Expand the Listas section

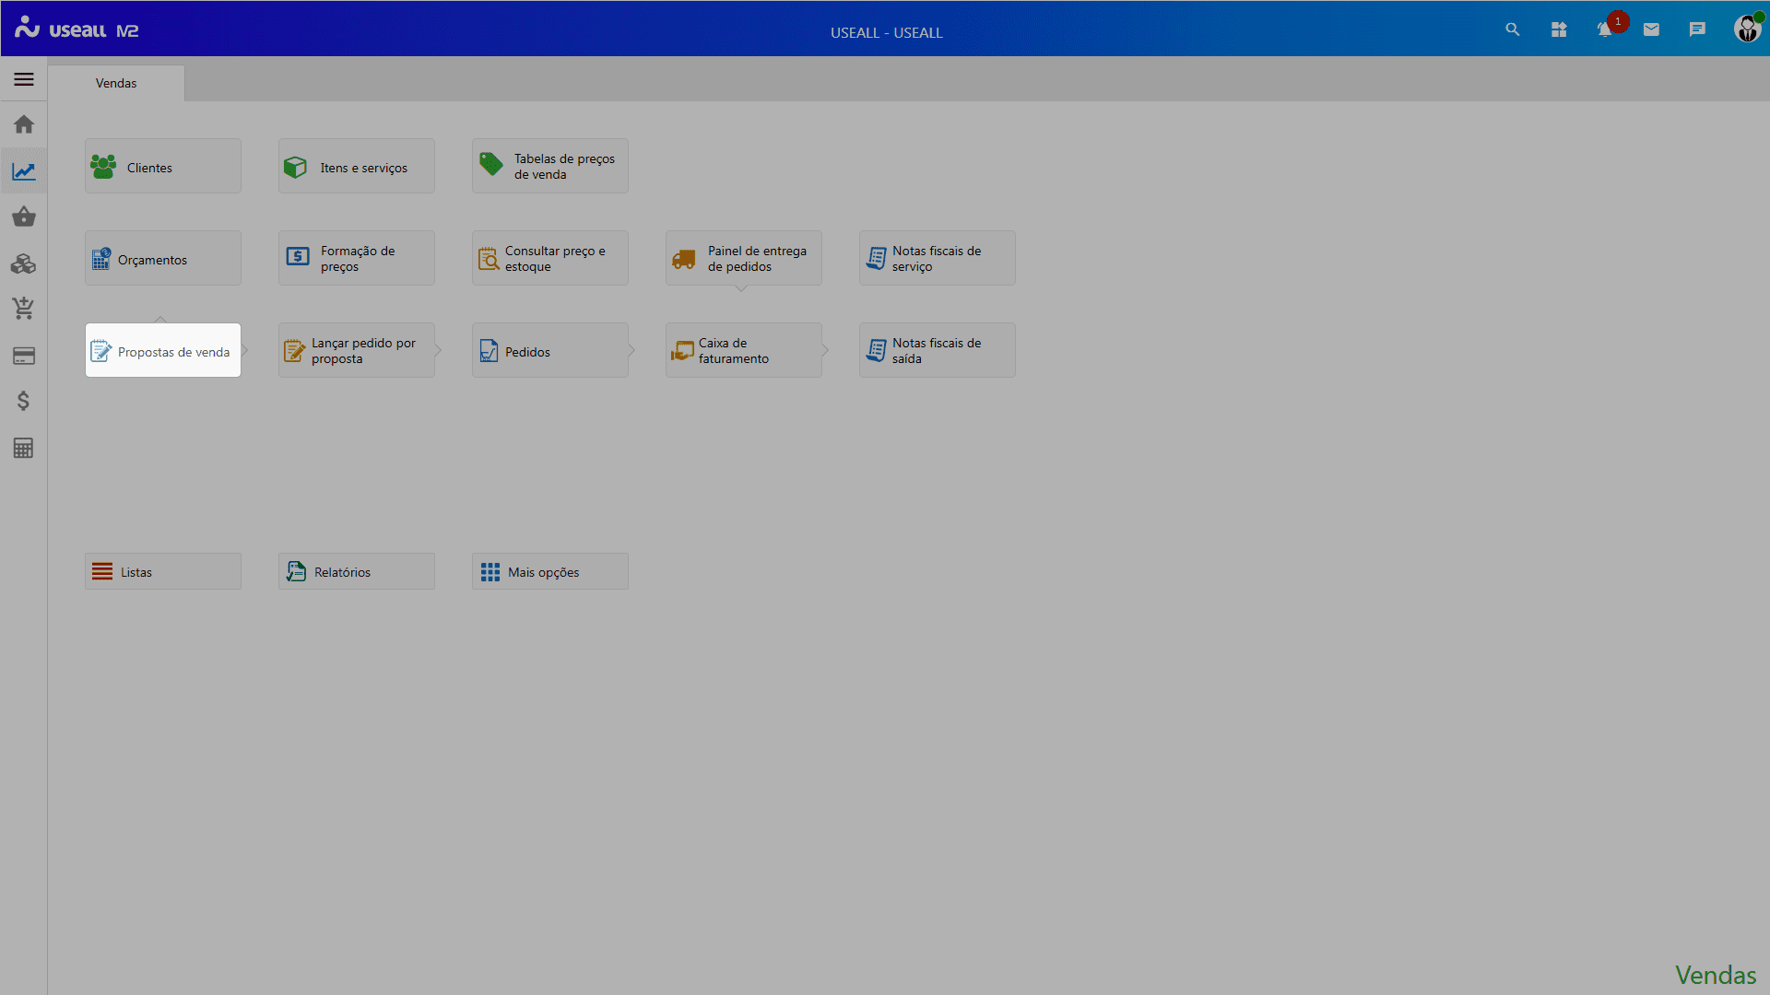[x=163, y=572]
